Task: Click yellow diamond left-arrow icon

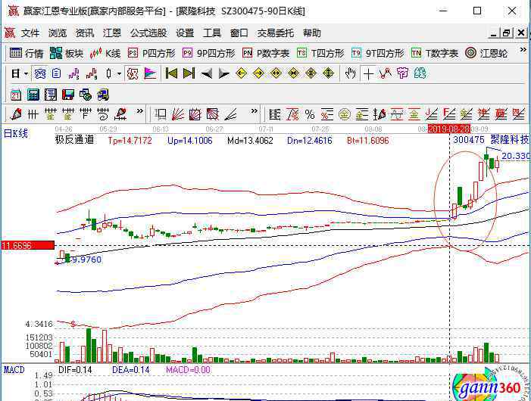Action: [x=241, y=73]
